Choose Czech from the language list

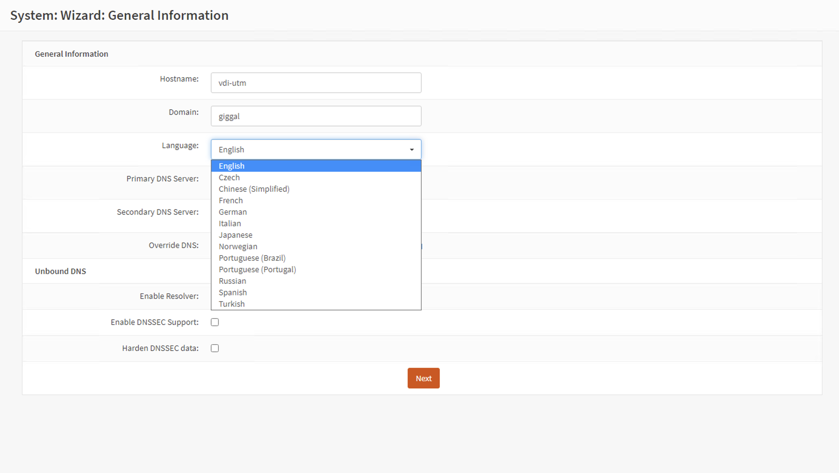(229, 177)
